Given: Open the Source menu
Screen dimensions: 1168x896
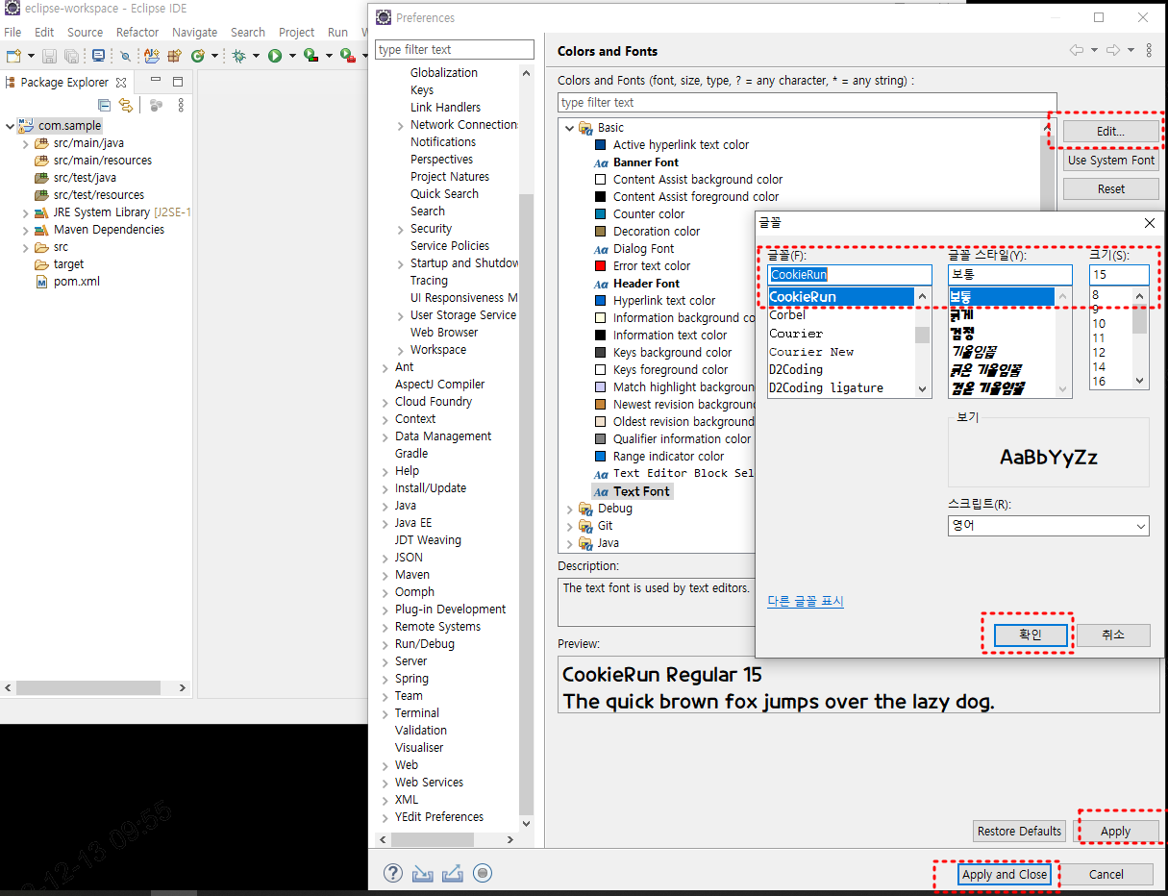Looking at the screenshot, I should tap(85, 32).
